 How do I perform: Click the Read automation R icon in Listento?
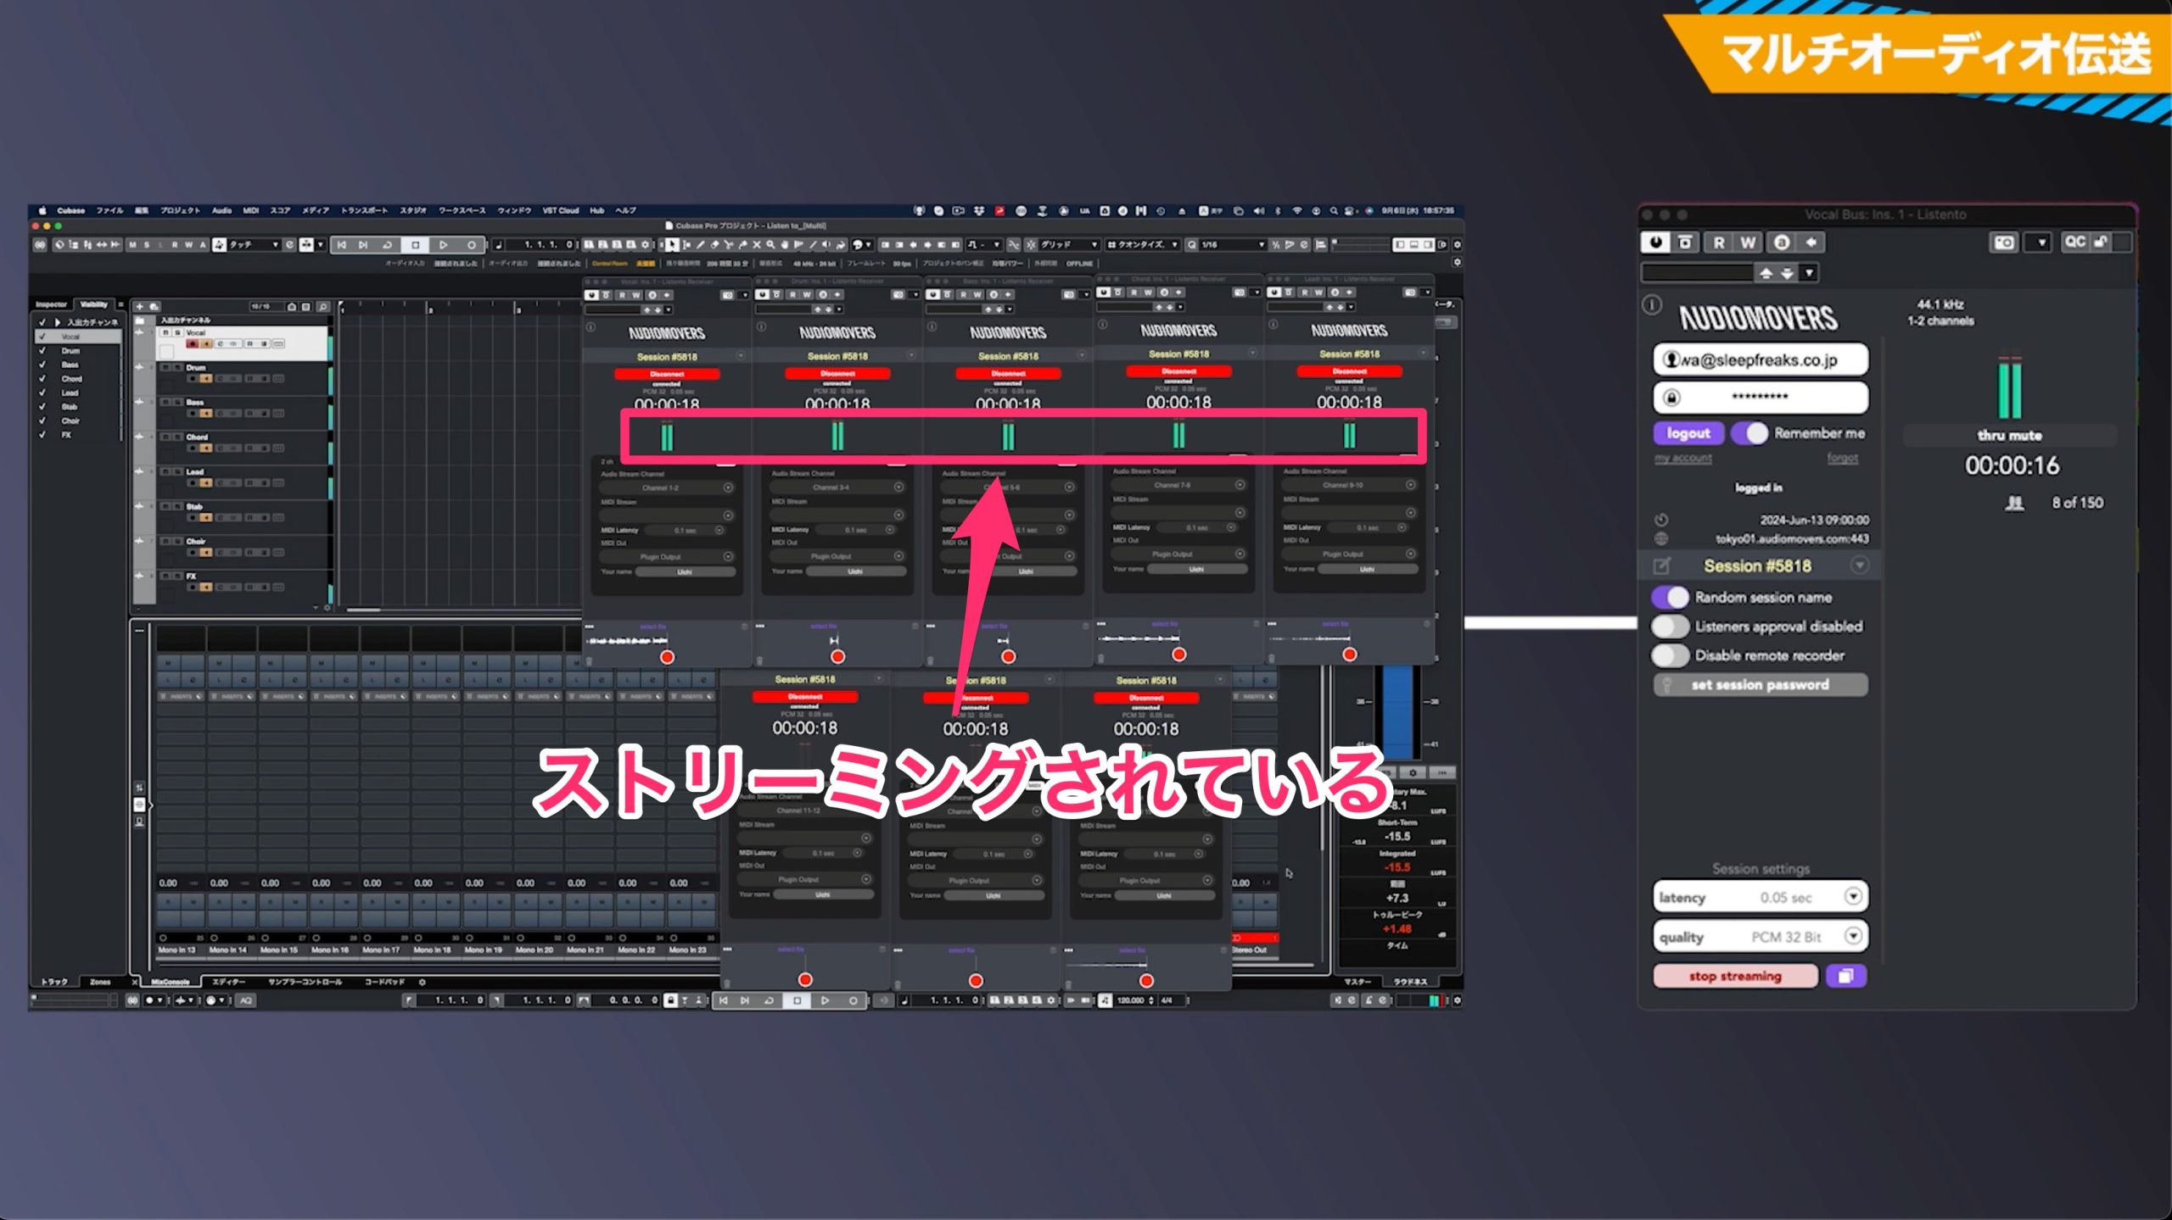tap(1718, 242)
